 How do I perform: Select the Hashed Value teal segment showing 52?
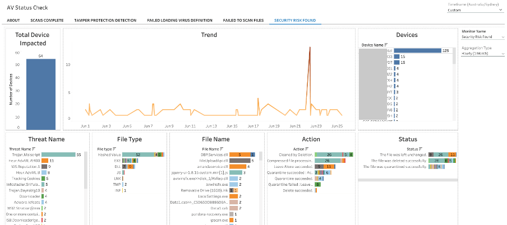pos(138,155)
